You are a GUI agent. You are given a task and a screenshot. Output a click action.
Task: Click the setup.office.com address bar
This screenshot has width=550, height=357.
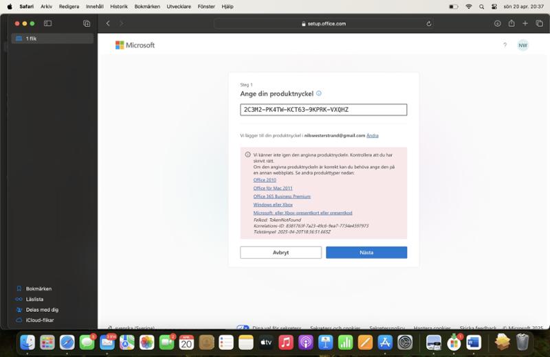(323, 23)
